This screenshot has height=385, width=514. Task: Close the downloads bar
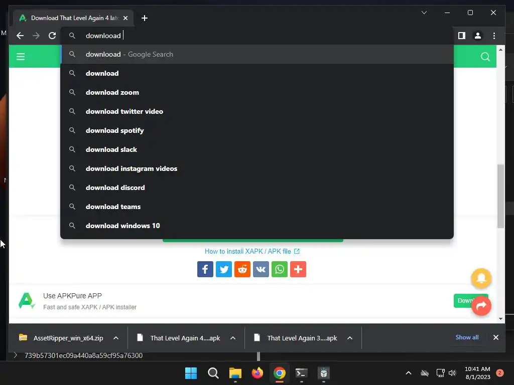[495, 337]
